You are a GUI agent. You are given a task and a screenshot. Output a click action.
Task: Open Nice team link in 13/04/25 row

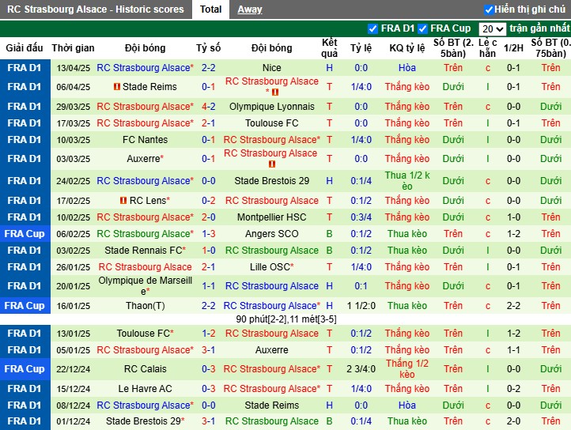point(272,68)
